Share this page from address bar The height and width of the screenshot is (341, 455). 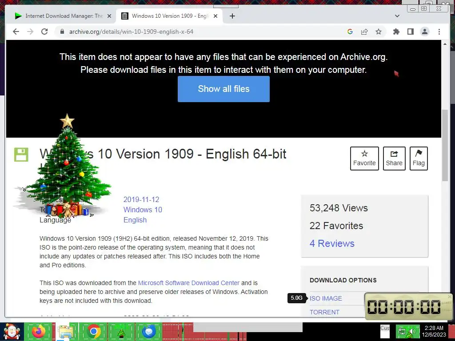364,32
